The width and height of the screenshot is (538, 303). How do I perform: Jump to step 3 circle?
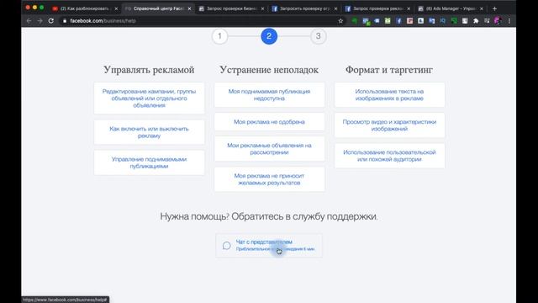318,36
